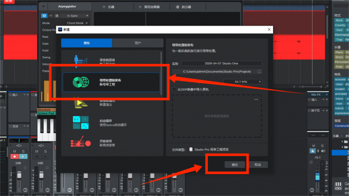Screen dimensions: 349x196
Task: Click the template list scrollbar
Action: coord(161,73)
